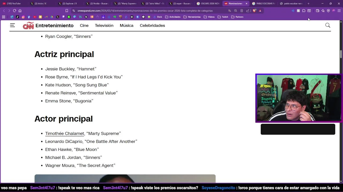
Task: Open the Entretenimiento section link
Action: tap(54, 25)
